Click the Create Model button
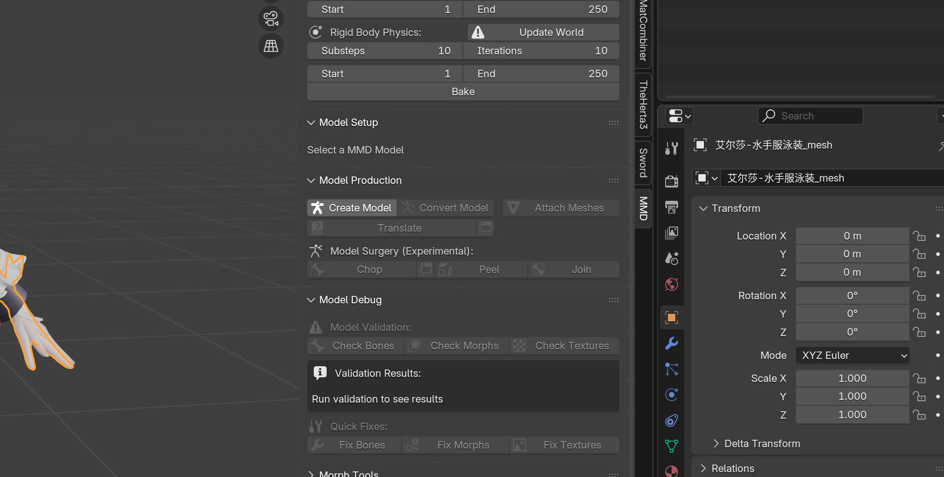 pos(352,208)
